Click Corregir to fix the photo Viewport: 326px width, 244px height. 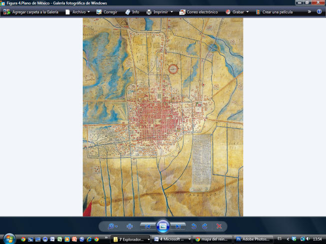pos(107,12)
